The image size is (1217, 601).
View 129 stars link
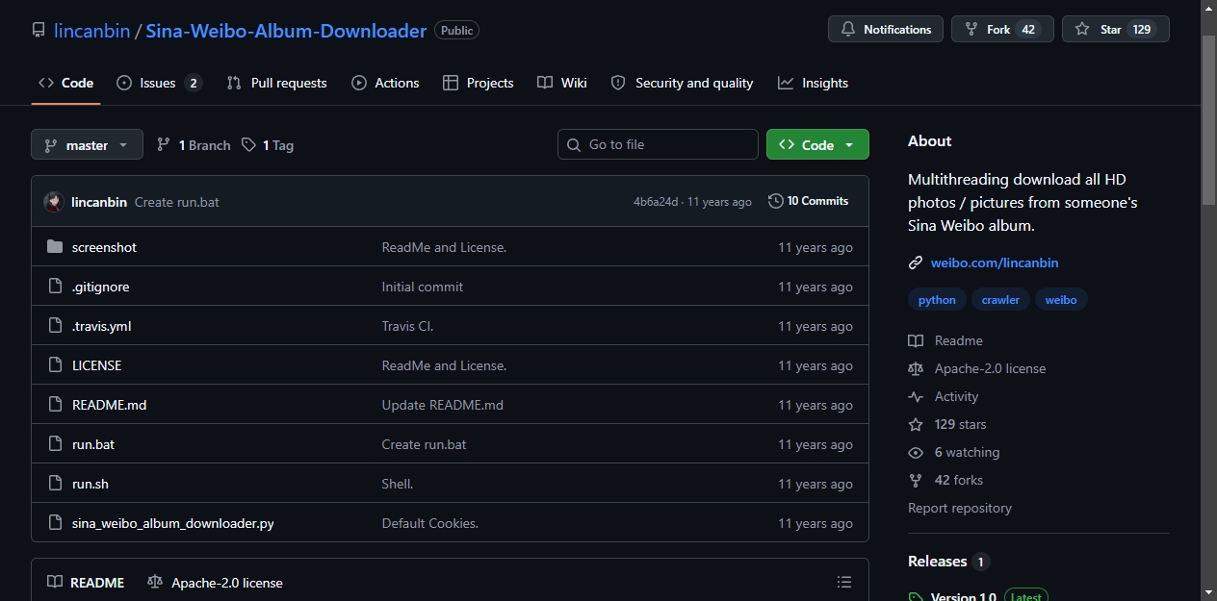947,424
